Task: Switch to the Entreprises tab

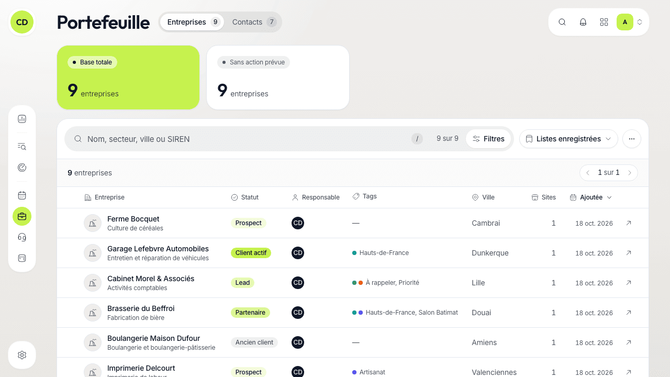Action: coord(192,22)
